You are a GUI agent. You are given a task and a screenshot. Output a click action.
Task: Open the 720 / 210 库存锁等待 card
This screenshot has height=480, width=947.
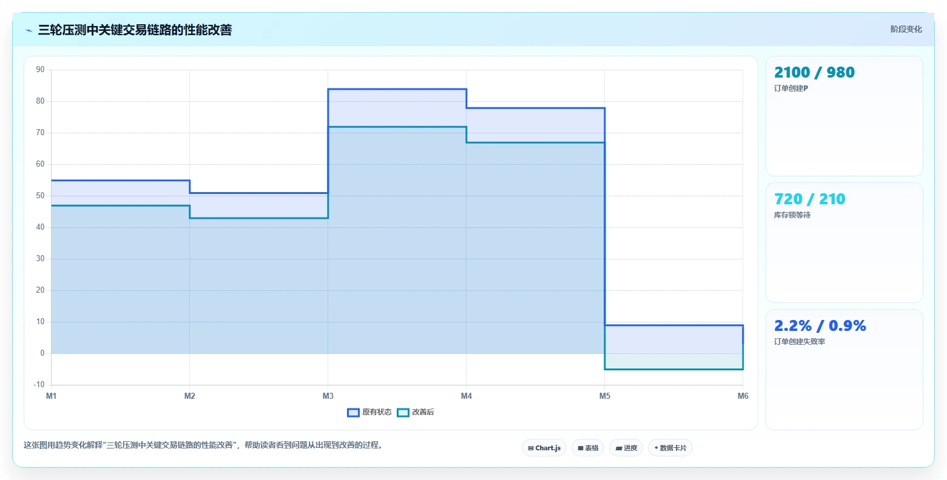(x=844, y=242)
